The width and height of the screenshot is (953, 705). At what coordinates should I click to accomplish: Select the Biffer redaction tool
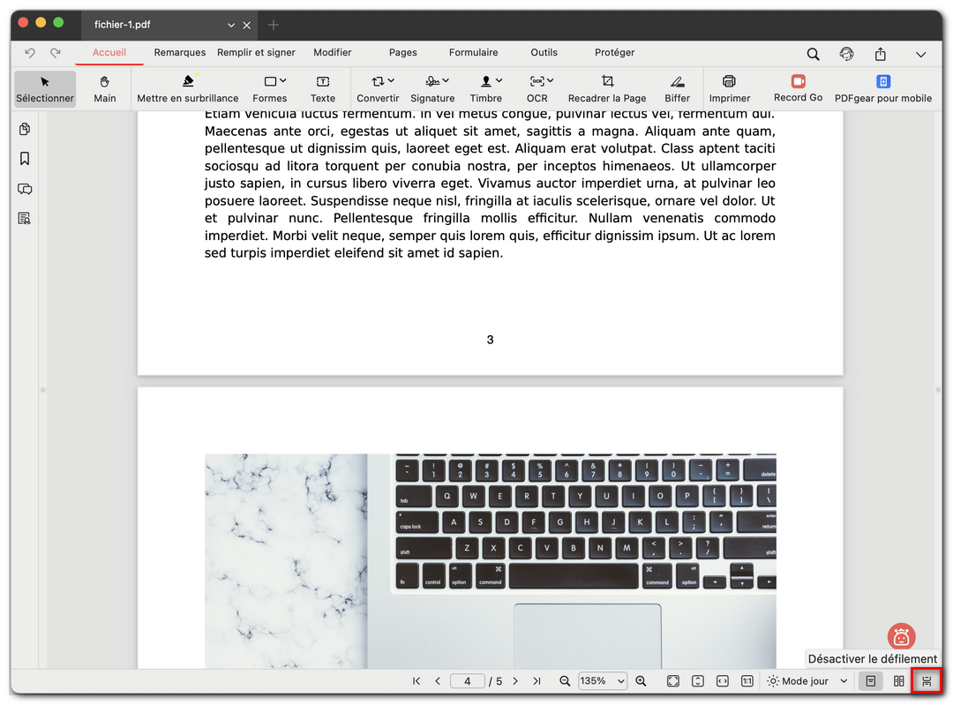click(x=677, y=88)
